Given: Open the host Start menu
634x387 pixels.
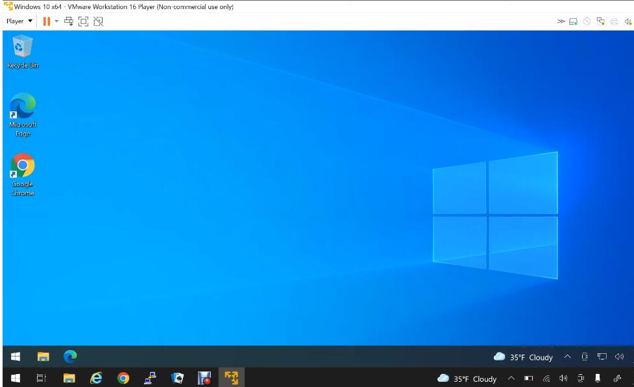Looking at the screenshot, I should 16,378.
